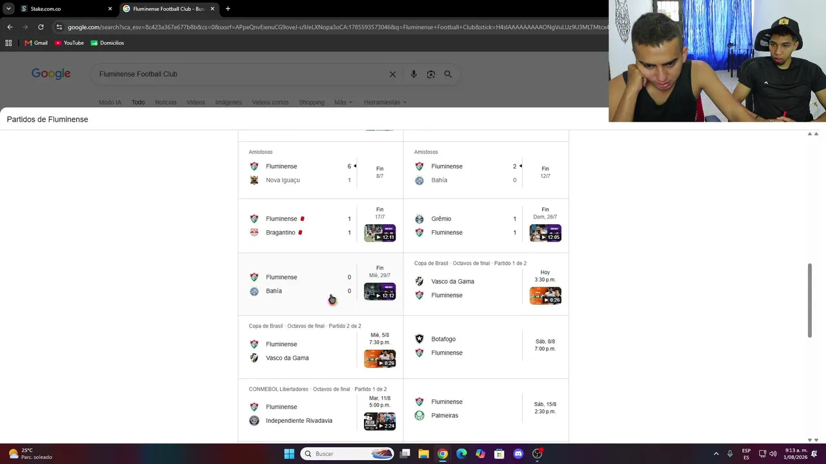Open the ESP language switcher

click(746, 454)
